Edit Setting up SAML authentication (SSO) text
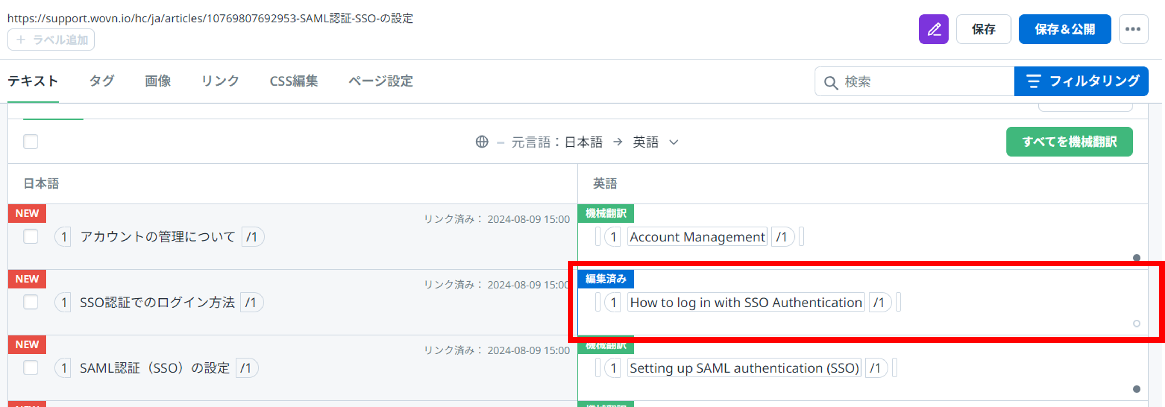This screenshot has height=407, width=1165. 744,368
